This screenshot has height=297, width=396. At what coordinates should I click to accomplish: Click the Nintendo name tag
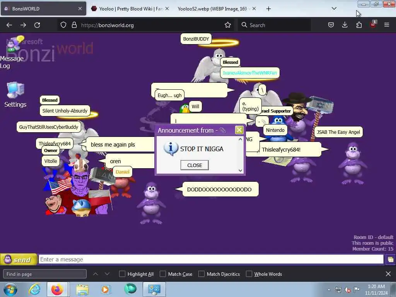coord(275,130)
